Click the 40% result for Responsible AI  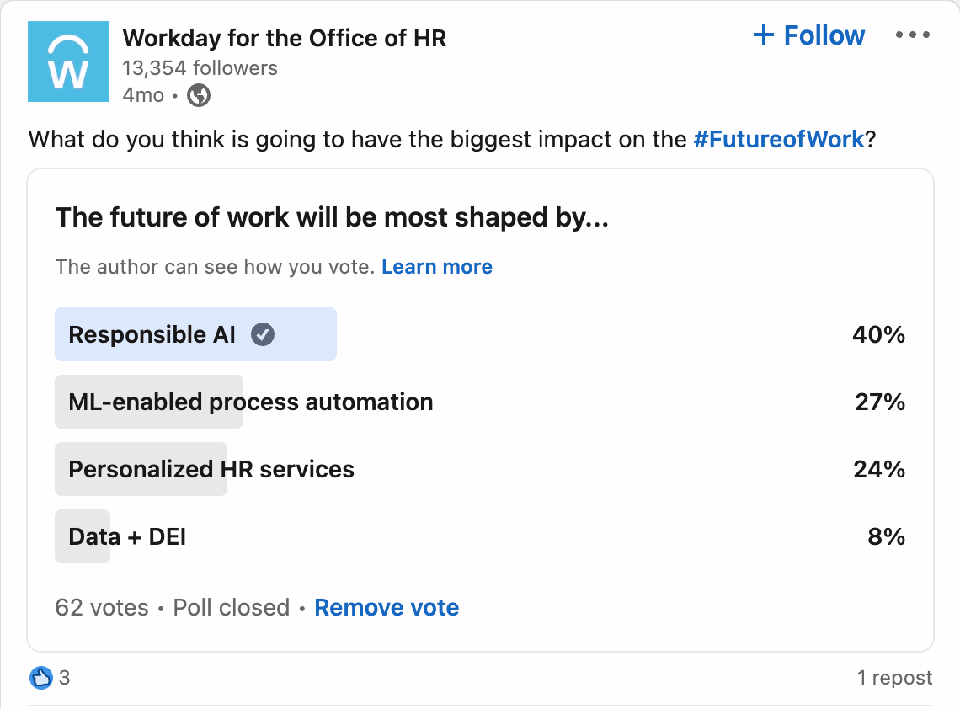coord(878,335)
